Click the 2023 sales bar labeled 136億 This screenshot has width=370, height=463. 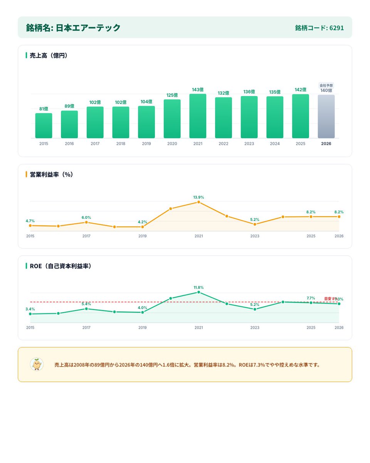tap(249, 117)
